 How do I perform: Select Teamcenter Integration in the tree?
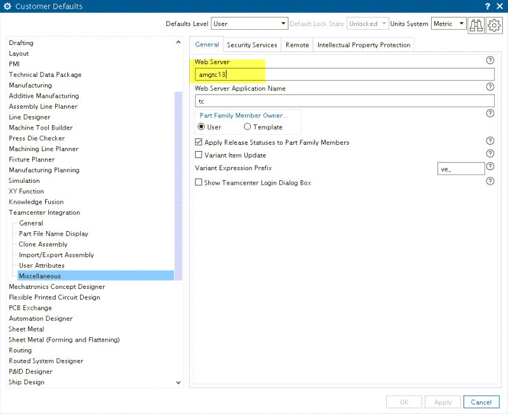tap(44, 213)
